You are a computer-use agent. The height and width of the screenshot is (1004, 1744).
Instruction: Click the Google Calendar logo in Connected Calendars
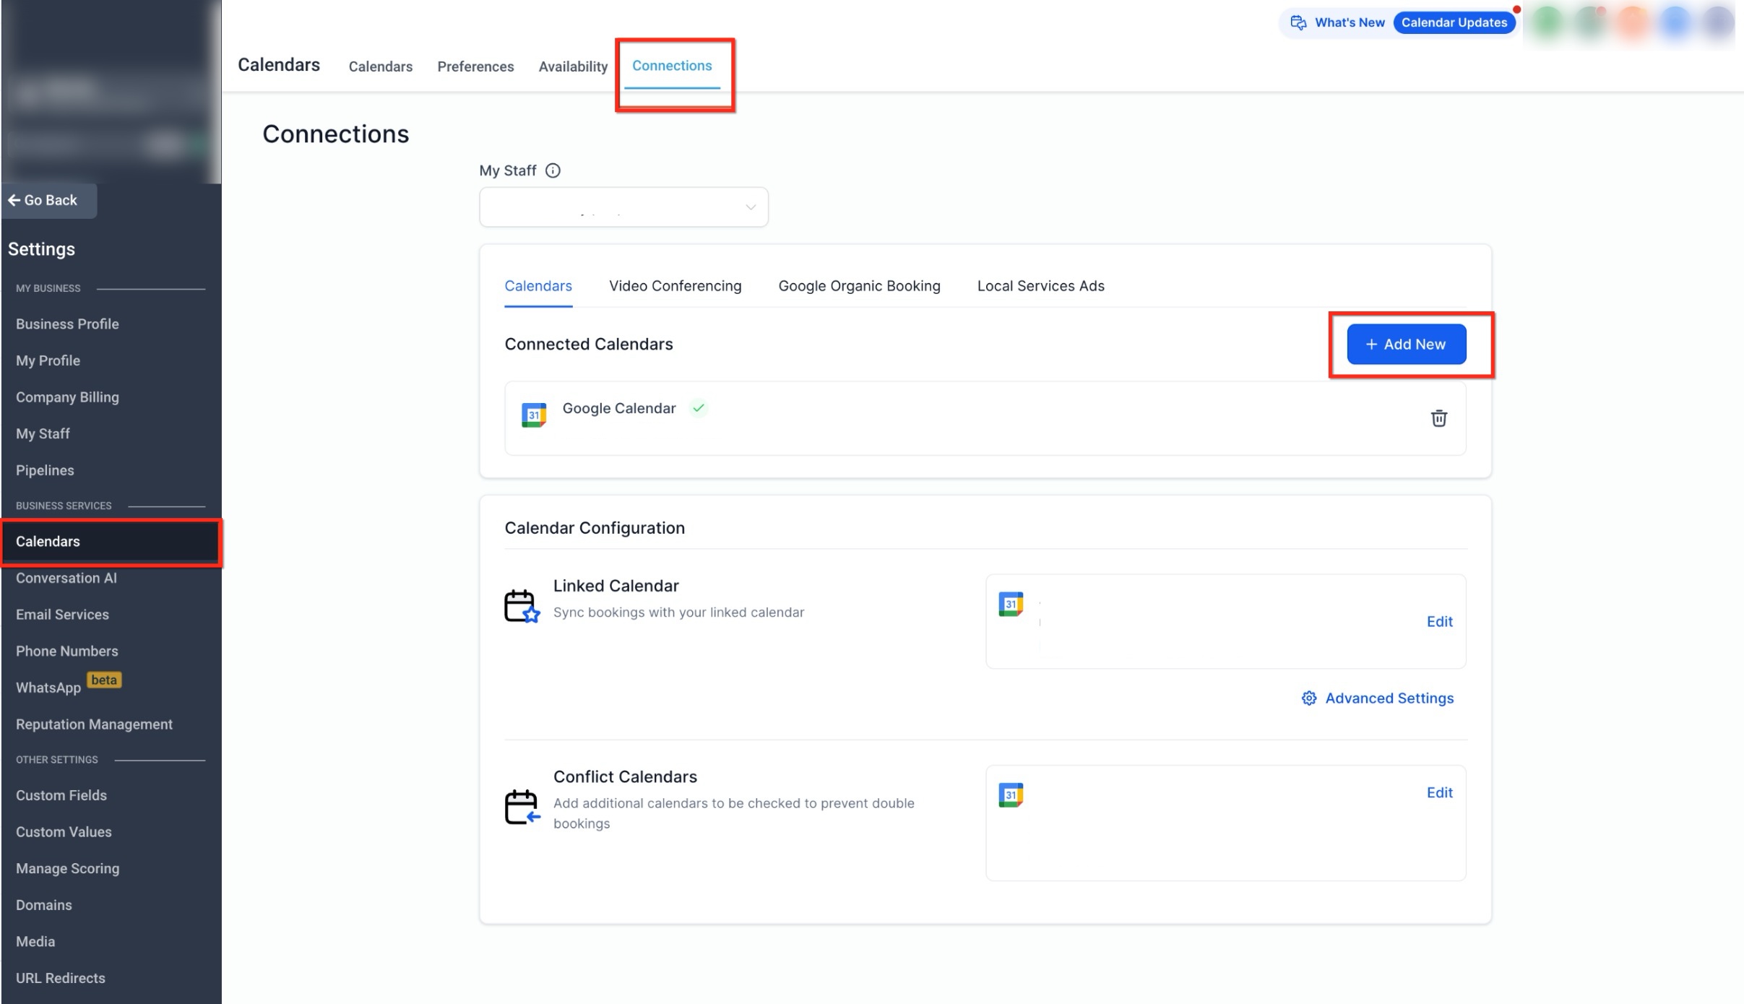534,415
